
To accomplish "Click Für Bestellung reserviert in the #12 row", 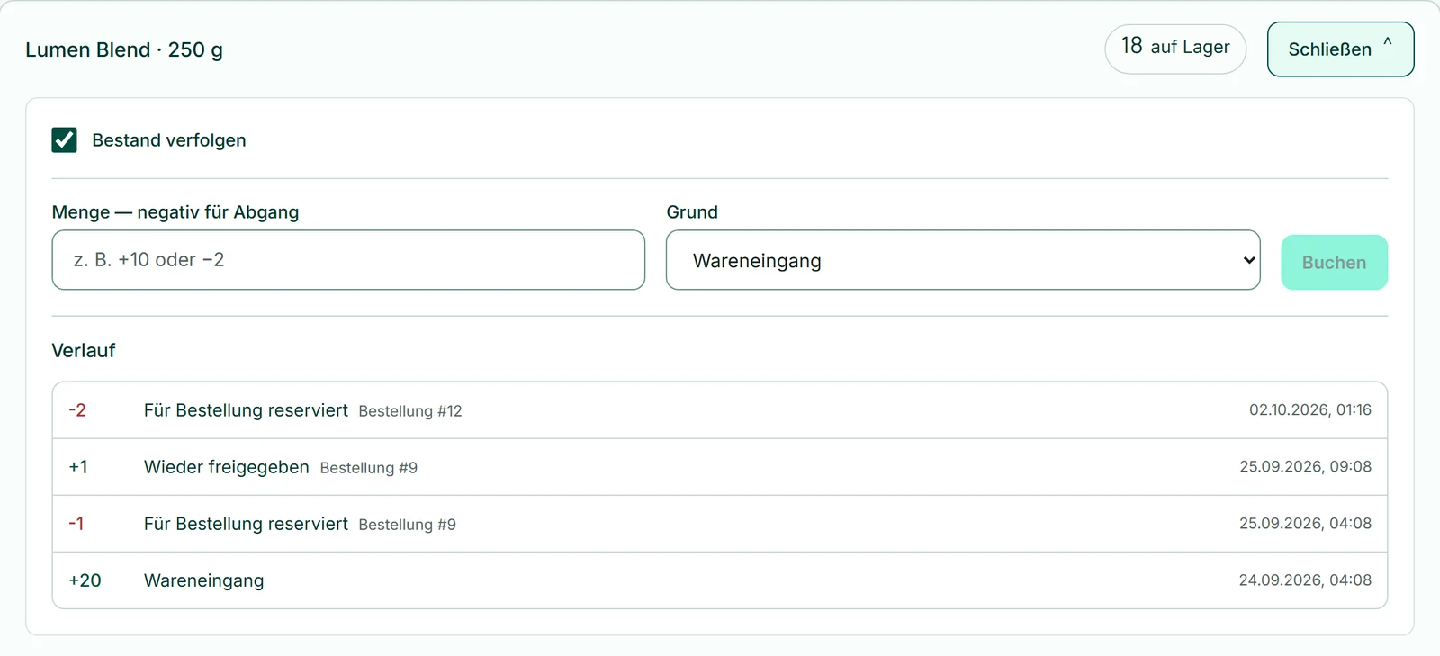I will point(246,410).
